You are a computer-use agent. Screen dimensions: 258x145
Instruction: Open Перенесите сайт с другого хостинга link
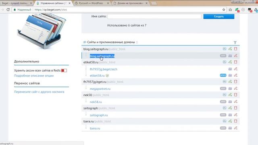coord(39,92)
